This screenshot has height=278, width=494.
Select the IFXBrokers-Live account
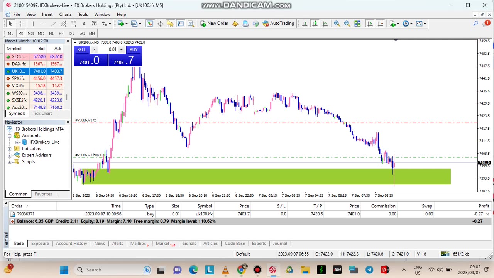click(44, 142)
